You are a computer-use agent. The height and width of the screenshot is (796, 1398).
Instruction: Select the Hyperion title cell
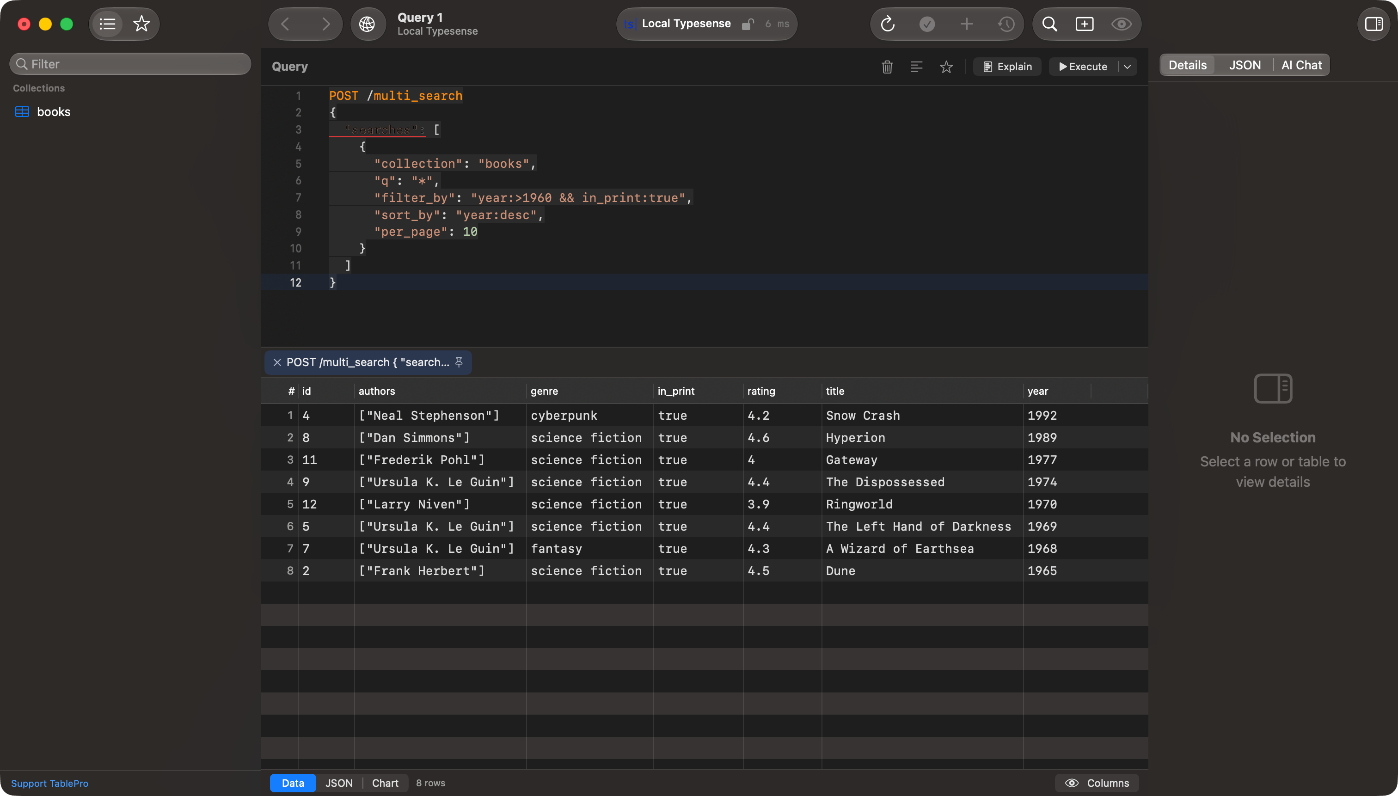[922, 438]
